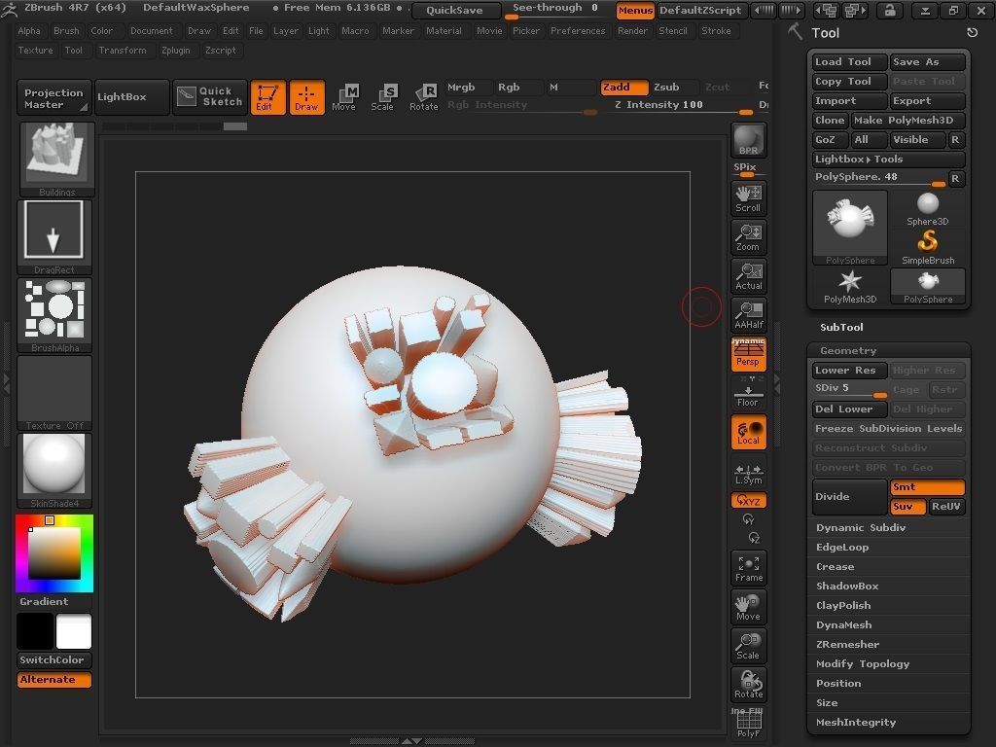
Task: Expand Modify Topology section
Action: (x=863, y=663)
